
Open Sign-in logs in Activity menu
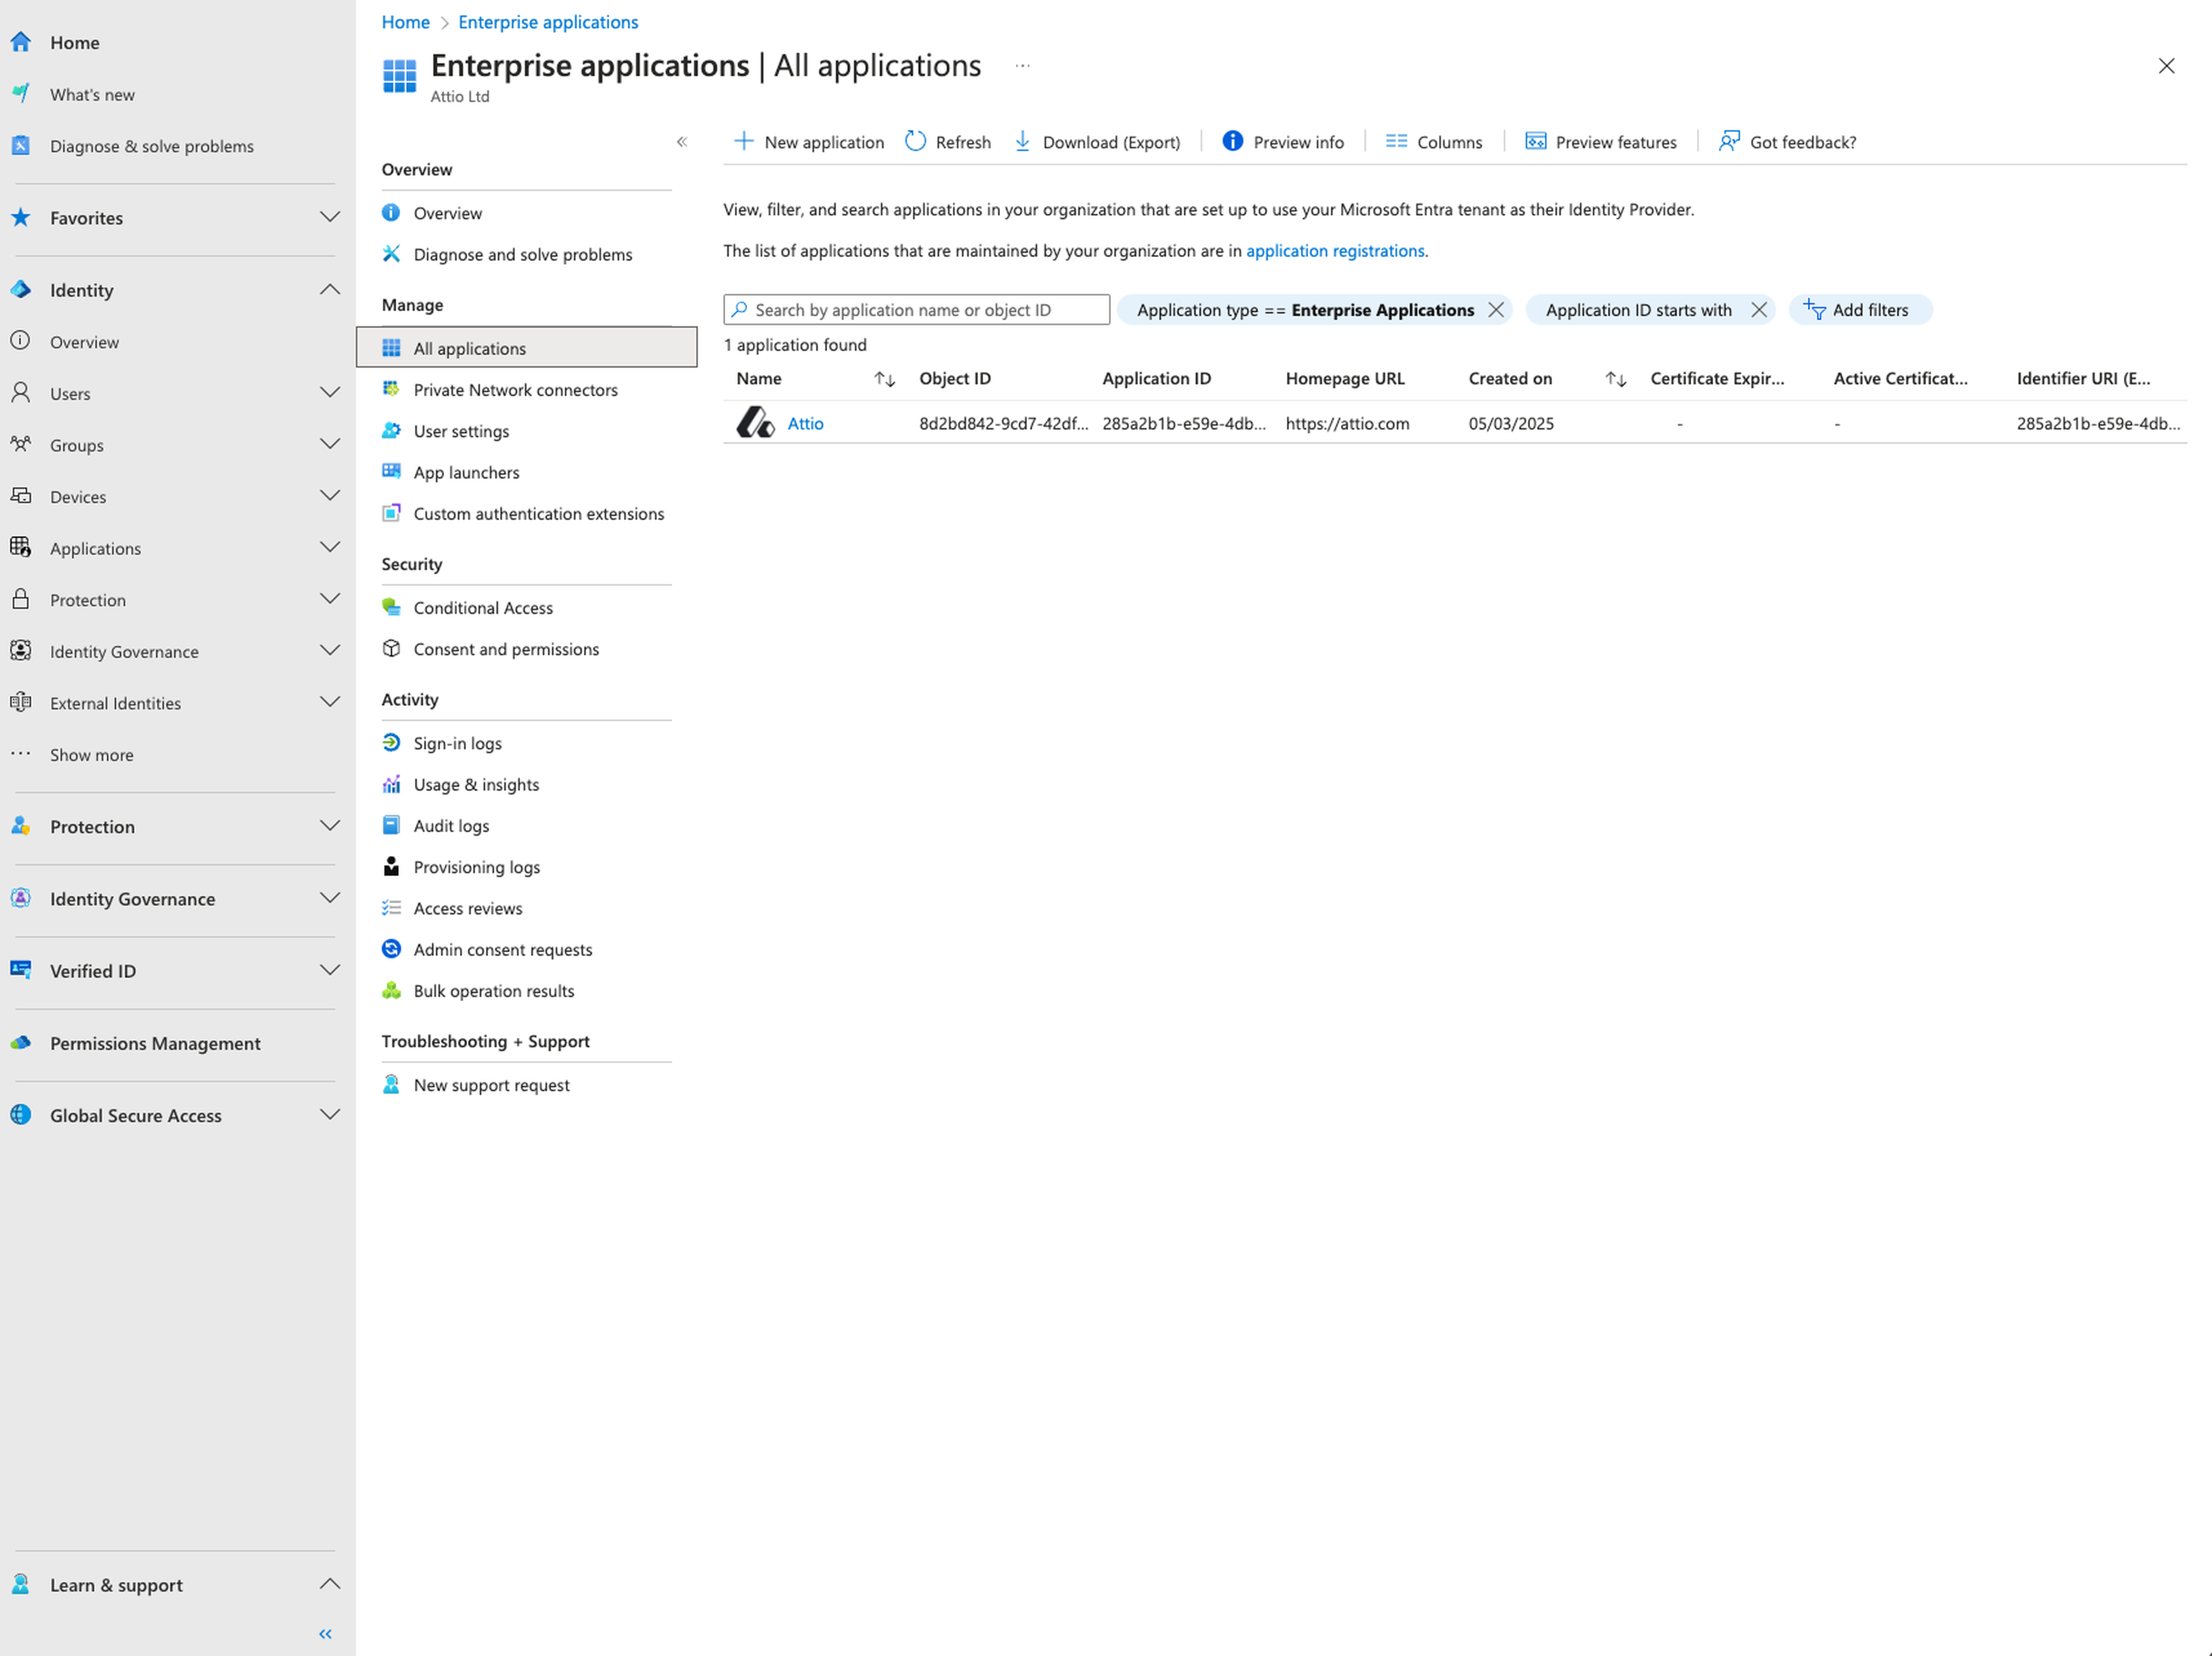(457, 743)
